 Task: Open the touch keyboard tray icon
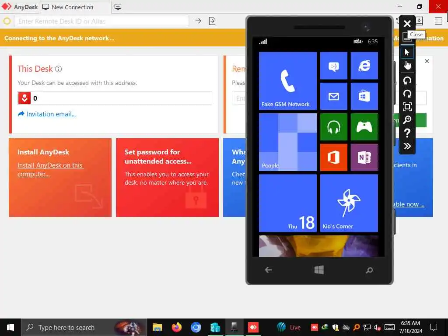click(389, 327)
